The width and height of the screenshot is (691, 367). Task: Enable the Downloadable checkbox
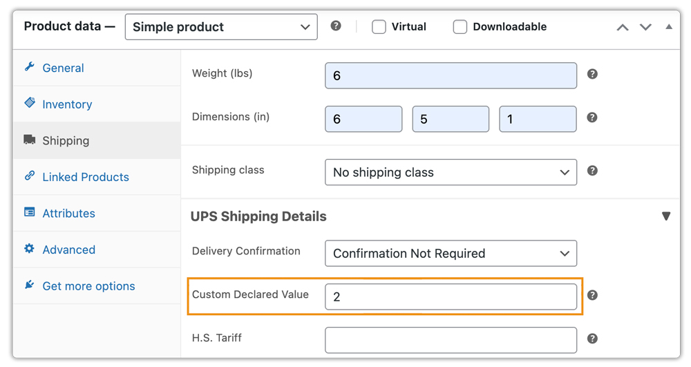tap(460, 27)
